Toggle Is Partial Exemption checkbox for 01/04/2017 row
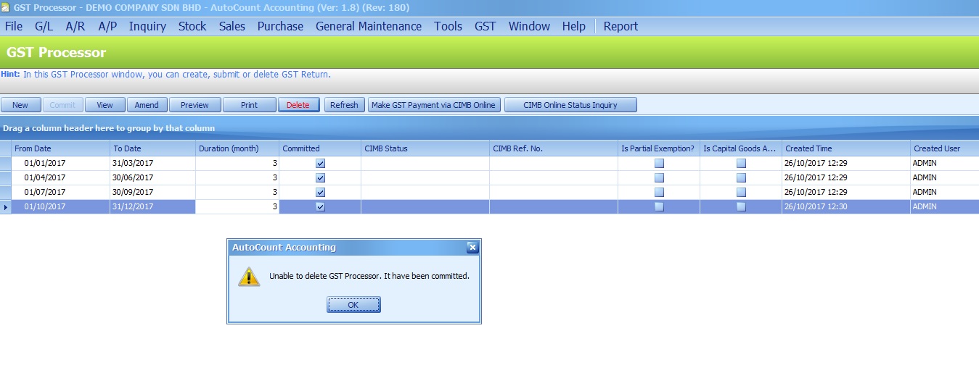The image size is (979, 378). pyautogui.click(x=659, y=178)
